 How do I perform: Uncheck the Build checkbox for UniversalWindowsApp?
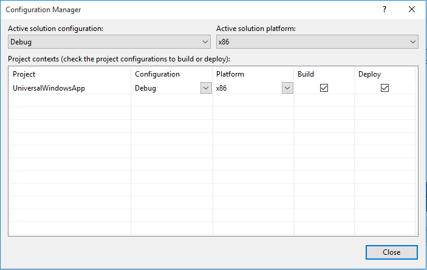point(324,88)
